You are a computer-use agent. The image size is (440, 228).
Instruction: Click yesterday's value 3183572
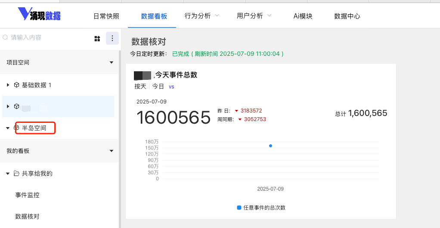251,111
